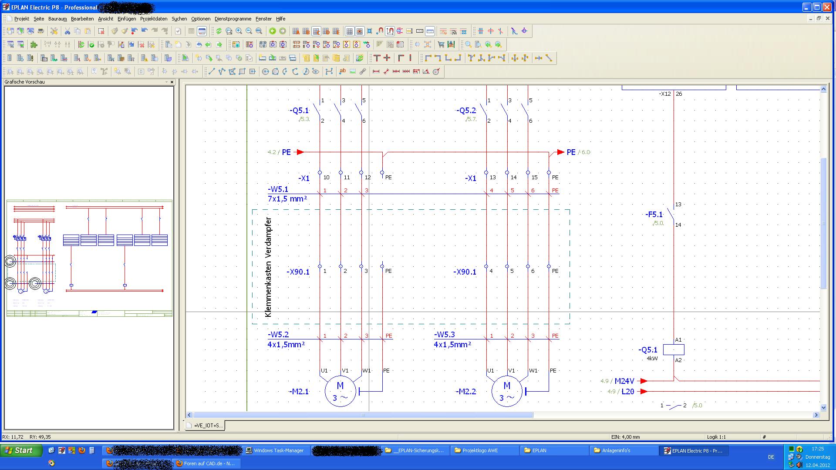836x470 pixels.
Task: Toggle grid display button
Action: coord(350,31)
